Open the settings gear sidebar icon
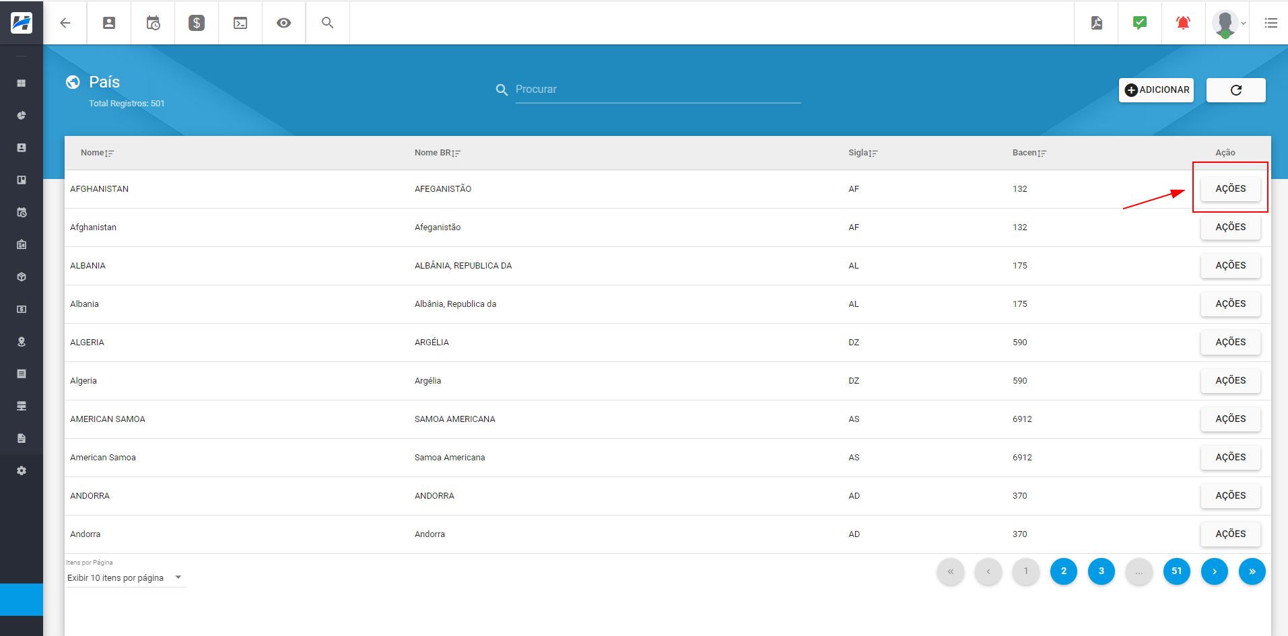1288x636 pixels. click(22, 471)
